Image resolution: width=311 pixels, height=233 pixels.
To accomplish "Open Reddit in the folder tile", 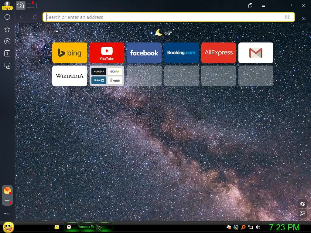I will coord(114,80).
